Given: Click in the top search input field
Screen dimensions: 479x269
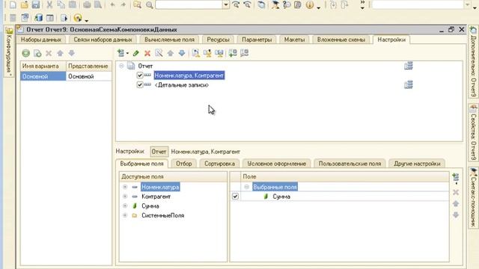Looking at the screenshot, I should (x=189, y=4).
